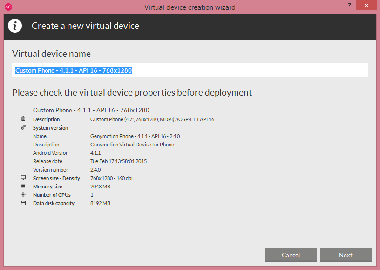Click the floppy disk icon beside Data disk capacity
Image resolution: width=380 pixels, height=270 pixels.
[23, 203]
